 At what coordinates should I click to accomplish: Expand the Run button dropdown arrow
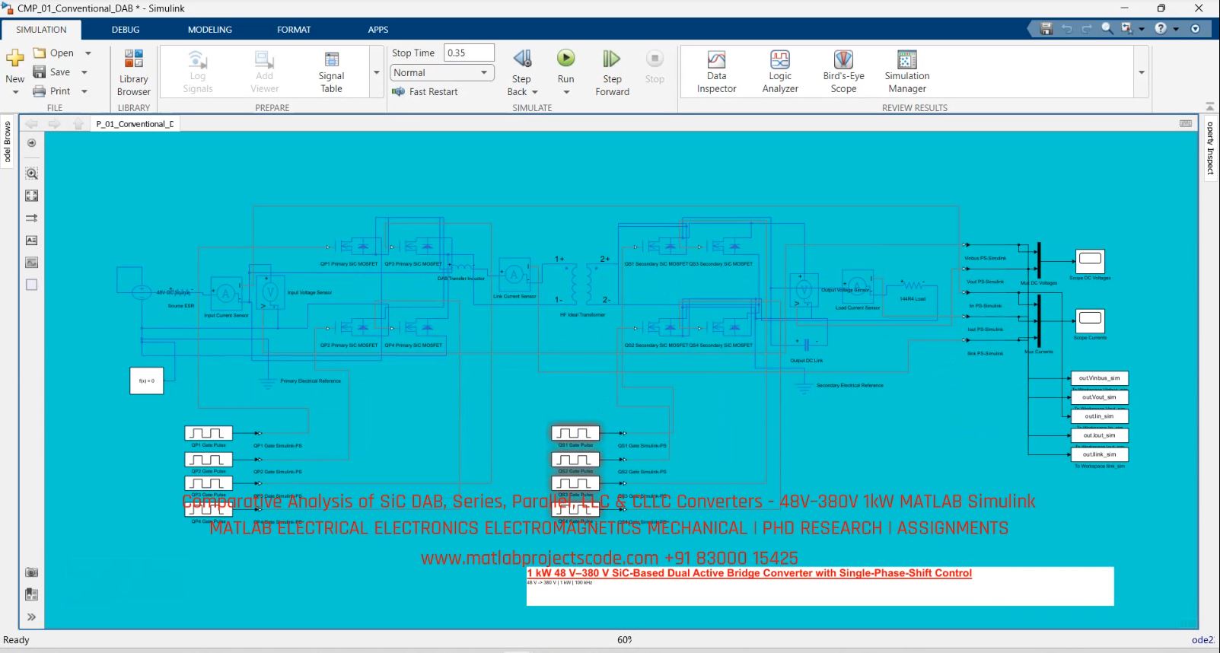click(566, 93)
